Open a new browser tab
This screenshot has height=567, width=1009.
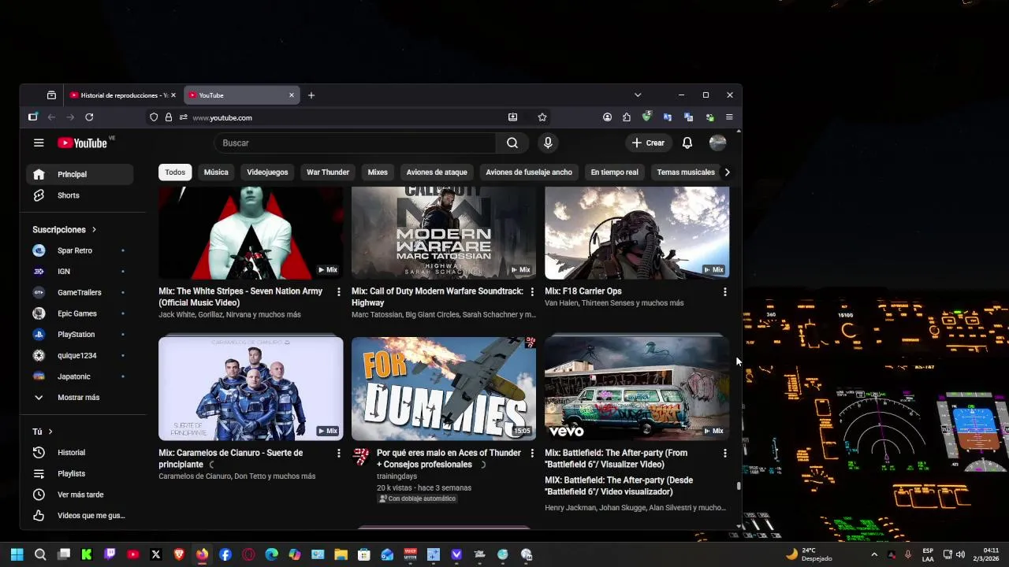pyautogui.click(x=311, y=95)
